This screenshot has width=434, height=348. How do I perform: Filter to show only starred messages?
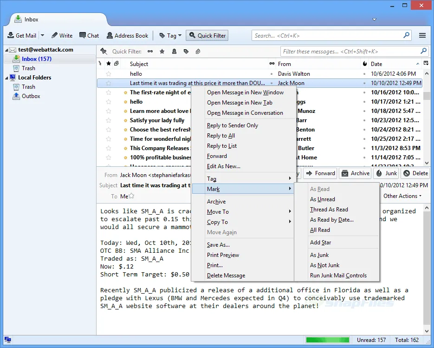pos(162,51)
